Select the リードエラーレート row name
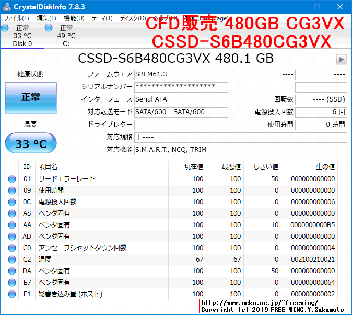 tap(67, 179)
